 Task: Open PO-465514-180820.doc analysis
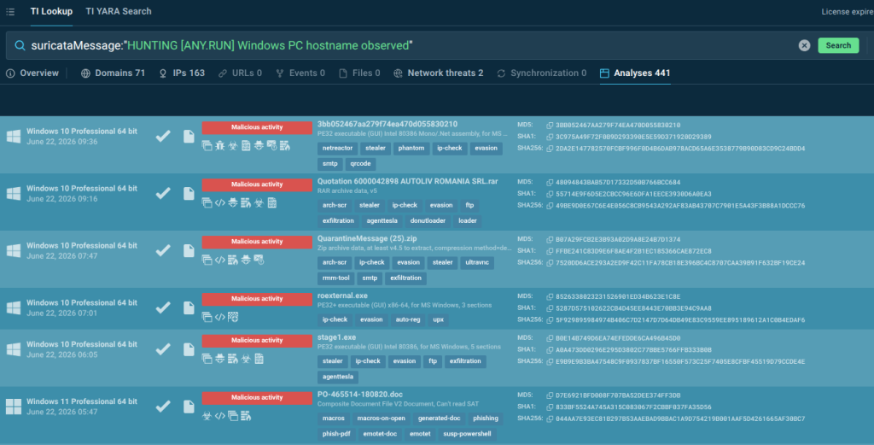pos(360,395)
